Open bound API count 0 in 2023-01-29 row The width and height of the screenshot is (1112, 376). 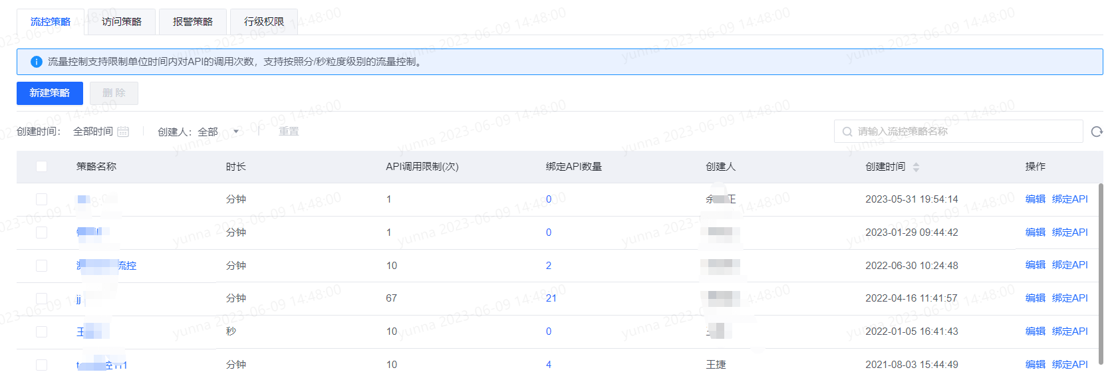549,233
